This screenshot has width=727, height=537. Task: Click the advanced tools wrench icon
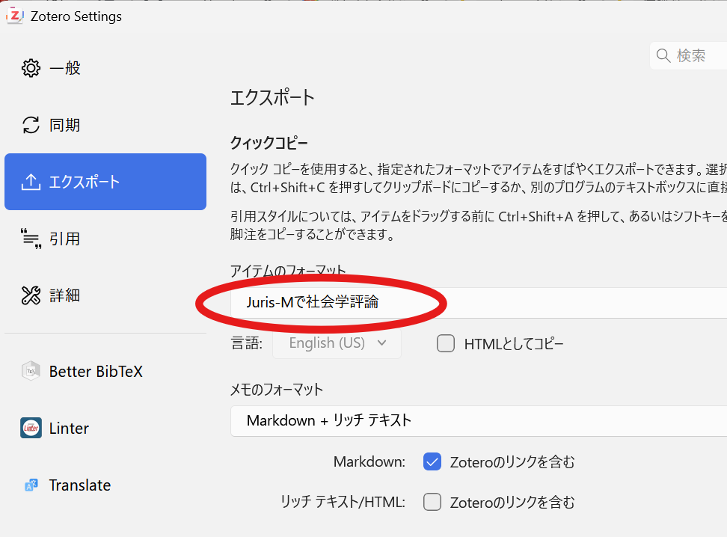[31, 295]
